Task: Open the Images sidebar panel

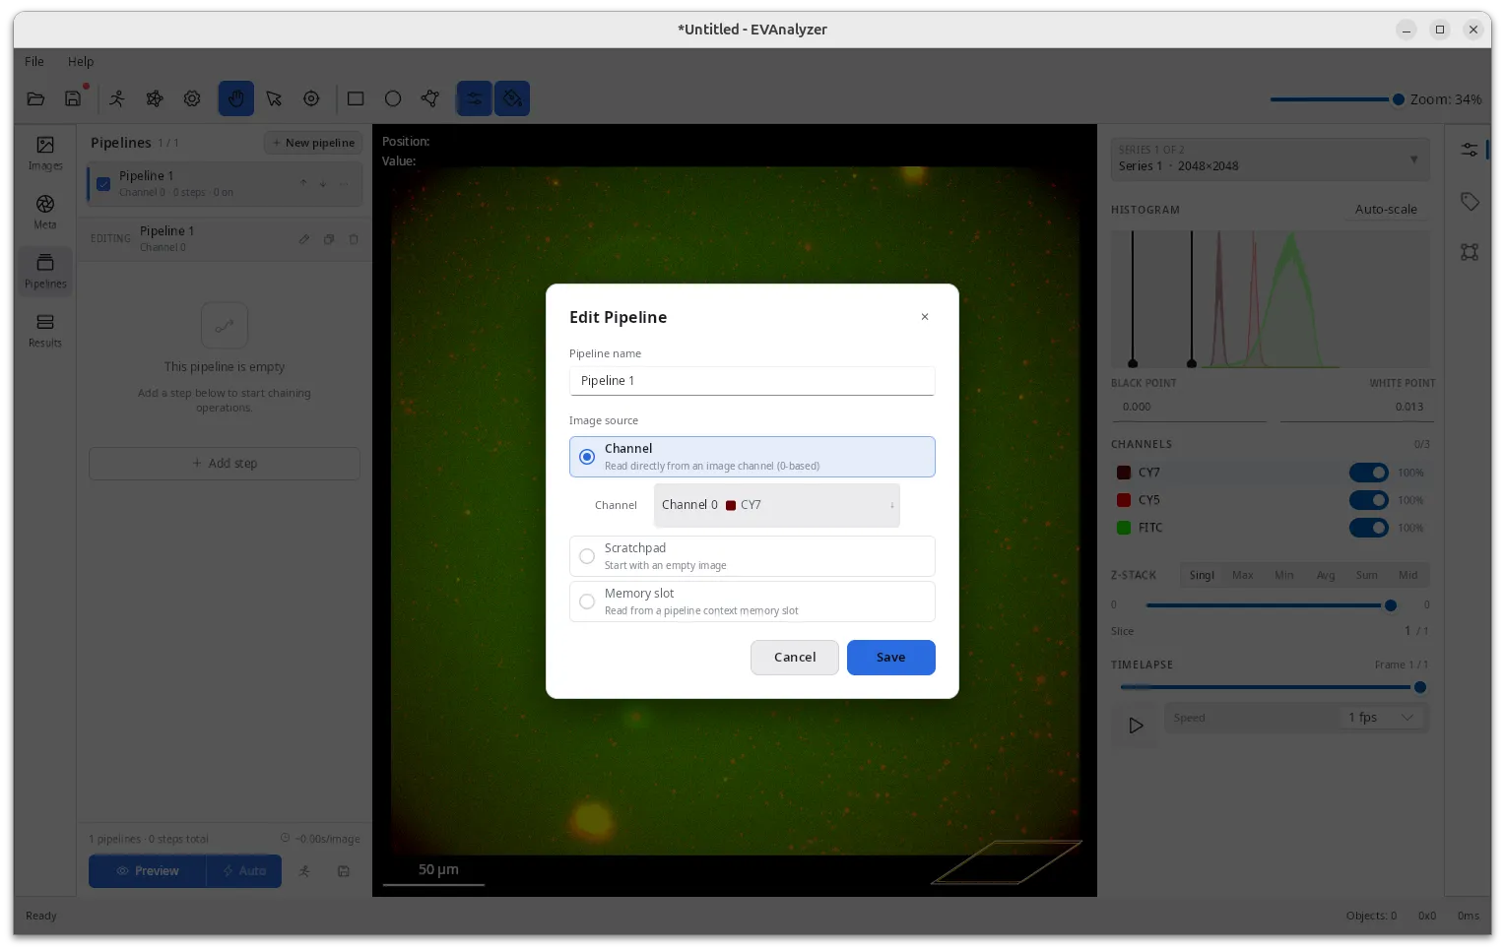Action: (45, 154)
